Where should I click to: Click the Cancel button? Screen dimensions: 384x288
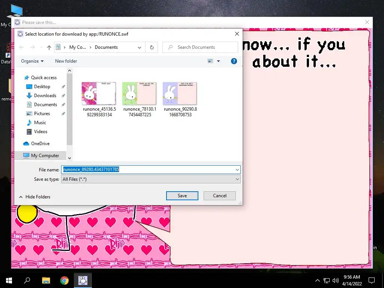[x=220, y=196]
